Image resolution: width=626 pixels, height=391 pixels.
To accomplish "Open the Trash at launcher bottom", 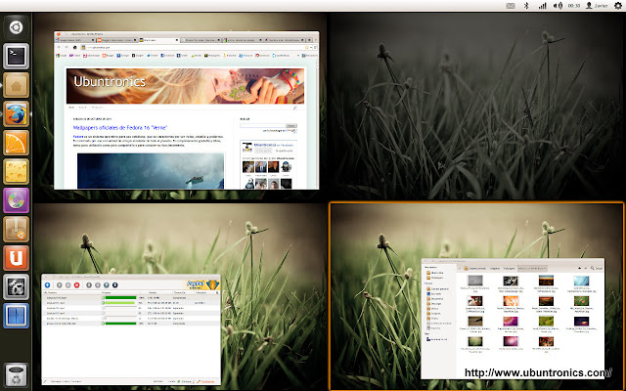I will (x=16, y=375).
